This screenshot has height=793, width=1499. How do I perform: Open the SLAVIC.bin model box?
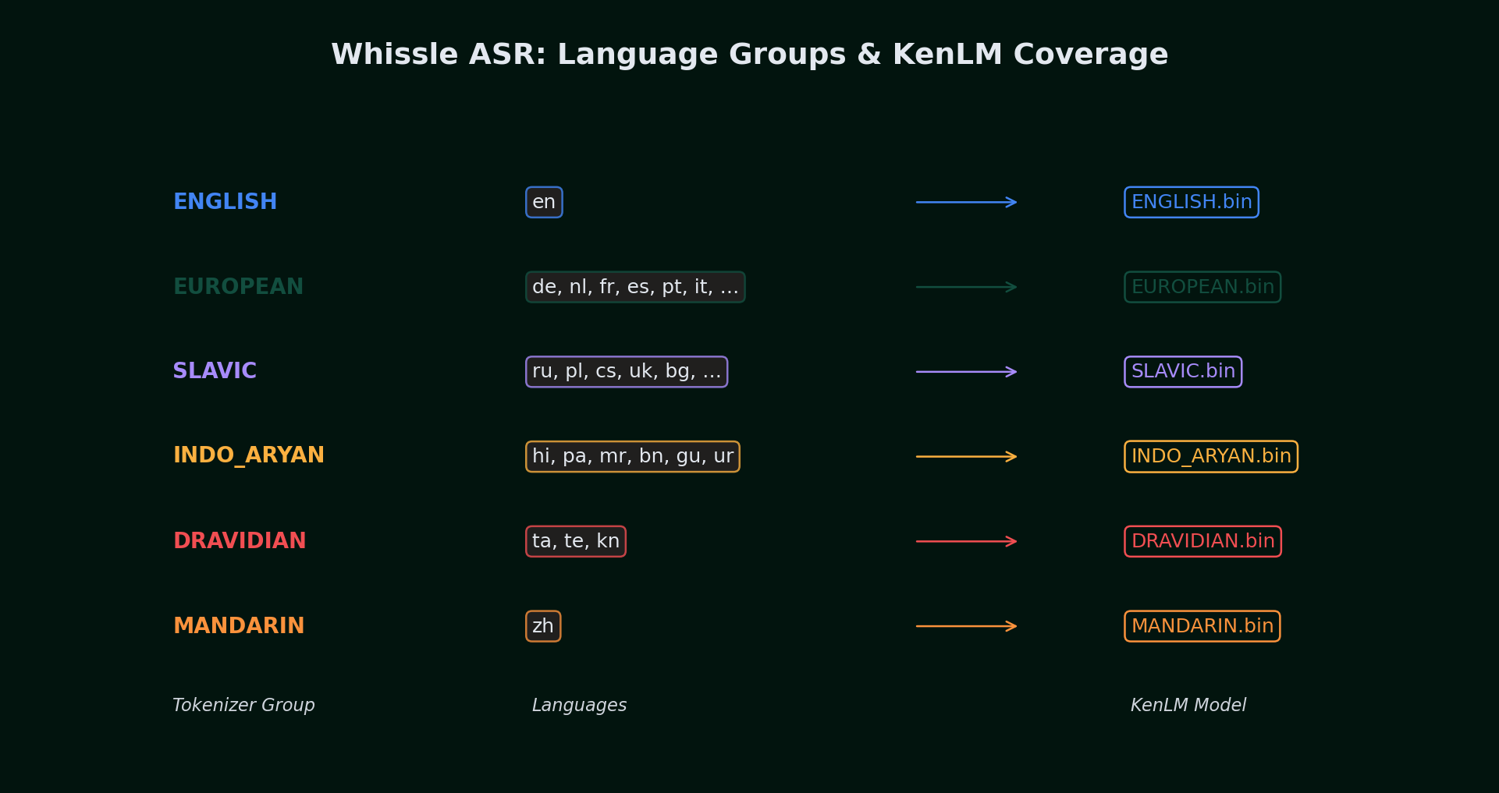pos(1183,372)
